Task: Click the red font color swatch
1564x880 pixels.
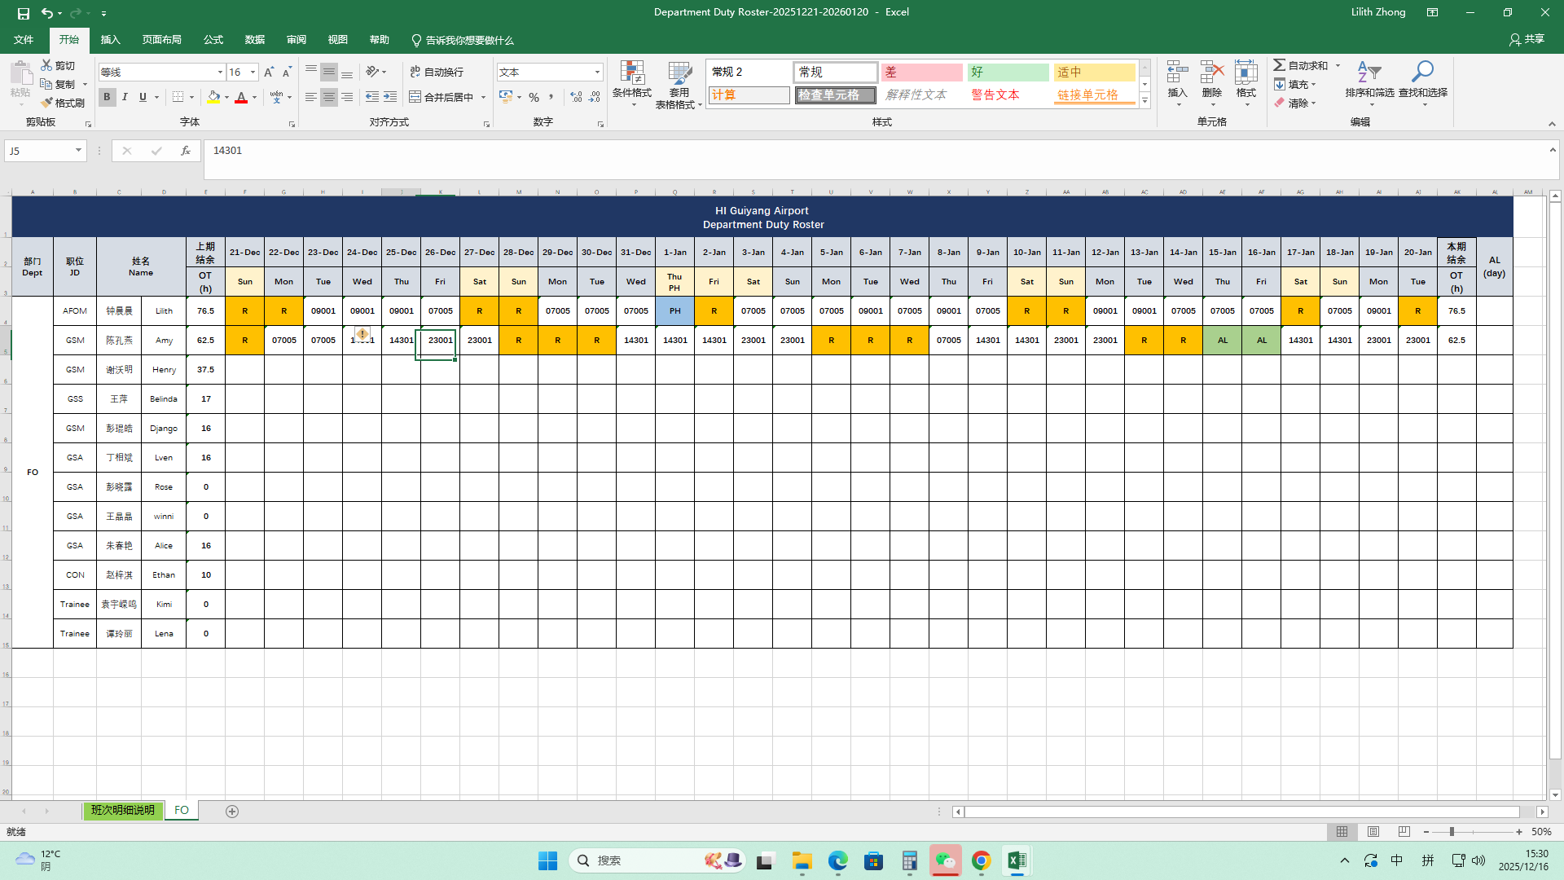Action: [x=241, y=98]
